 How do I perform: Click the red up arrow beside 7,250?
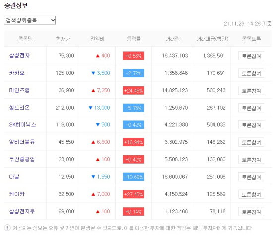click(x=93, y=90)
